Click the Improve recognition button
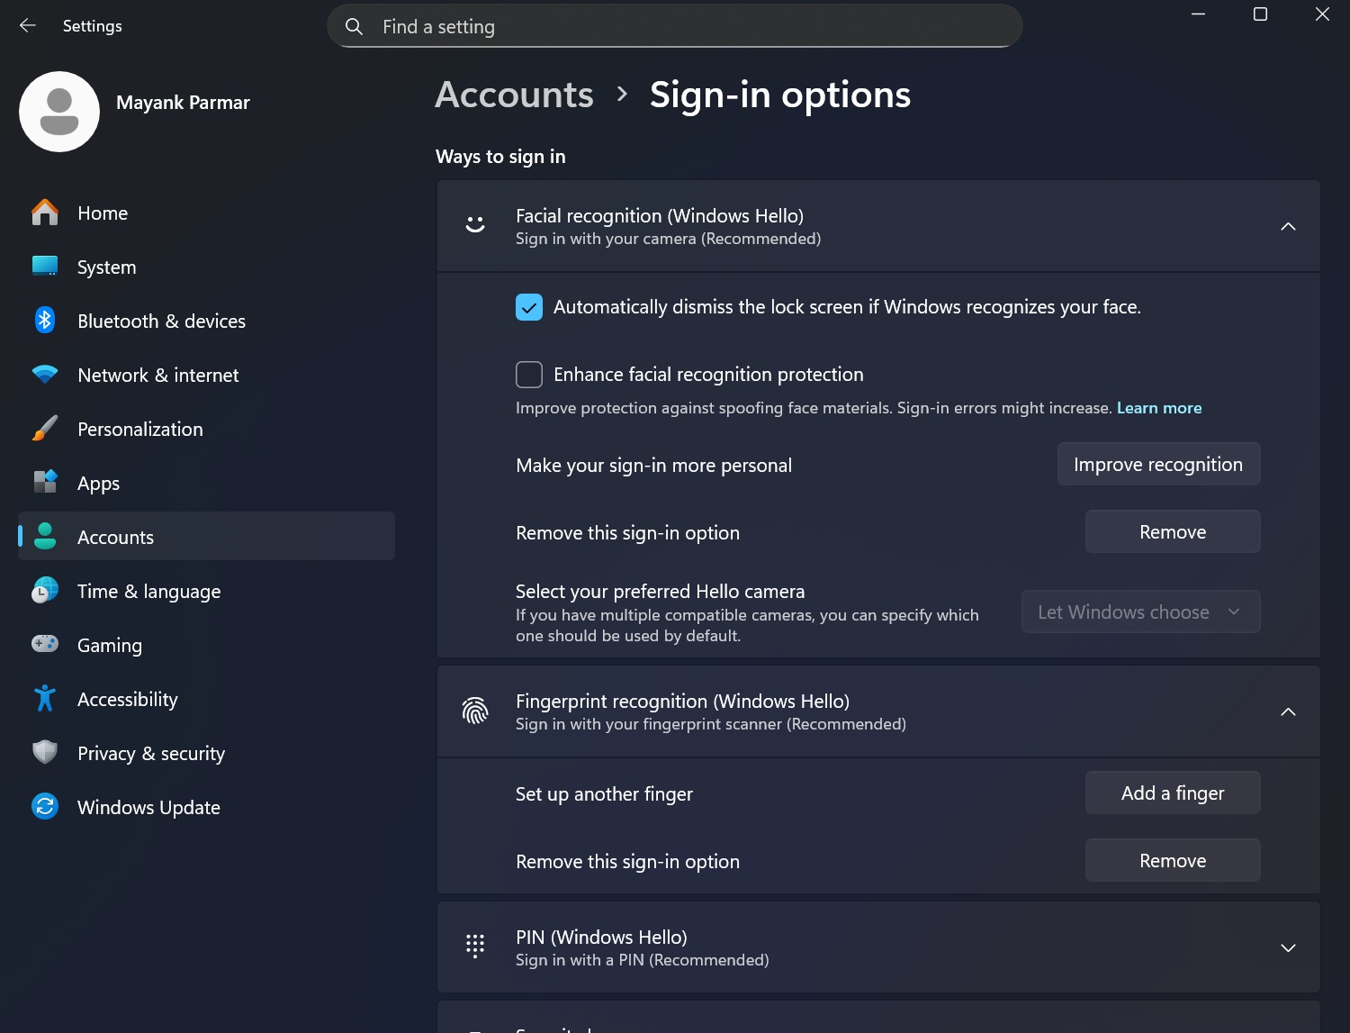Image resolution: width=1350 pixels, height=1033 pixels. pyautogui.click(x=1158, y=464)
